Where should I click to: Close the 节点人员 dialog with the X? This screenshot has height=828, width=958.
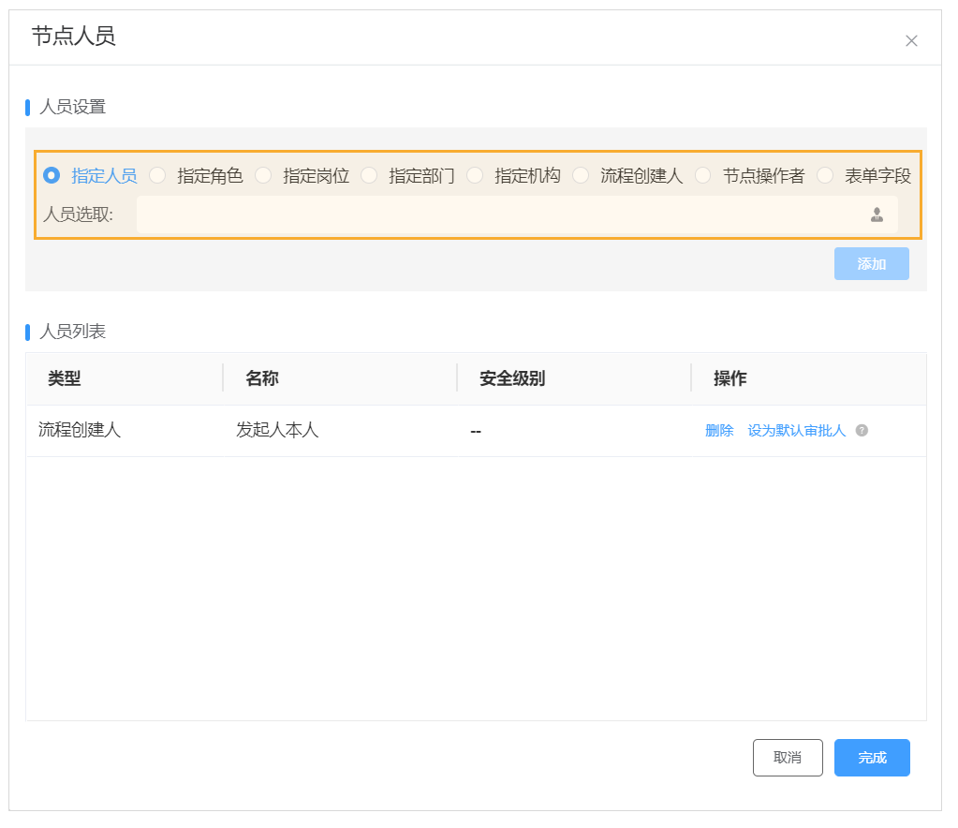(x=910, y=40)
